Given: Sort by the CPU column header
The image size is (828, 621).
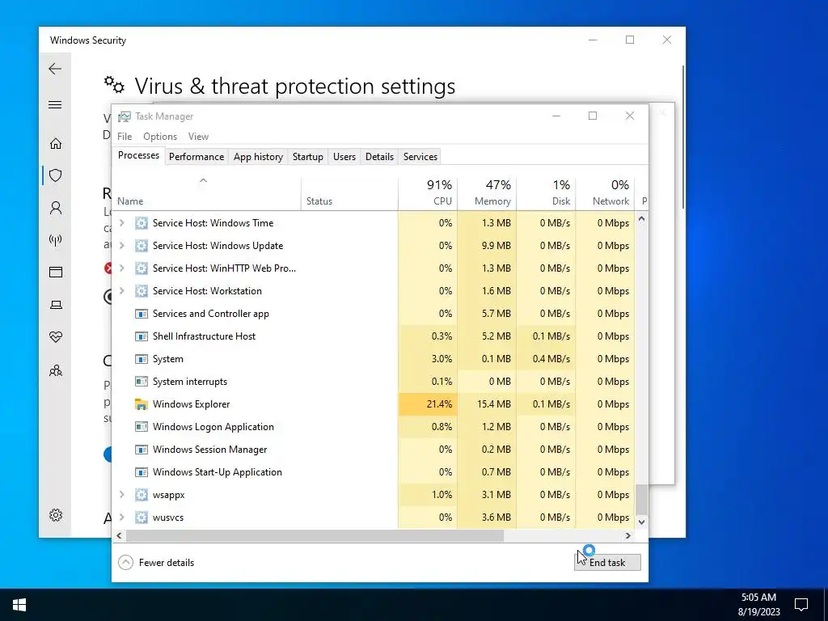Looking at the screenshot, I should tap(428, 192).
